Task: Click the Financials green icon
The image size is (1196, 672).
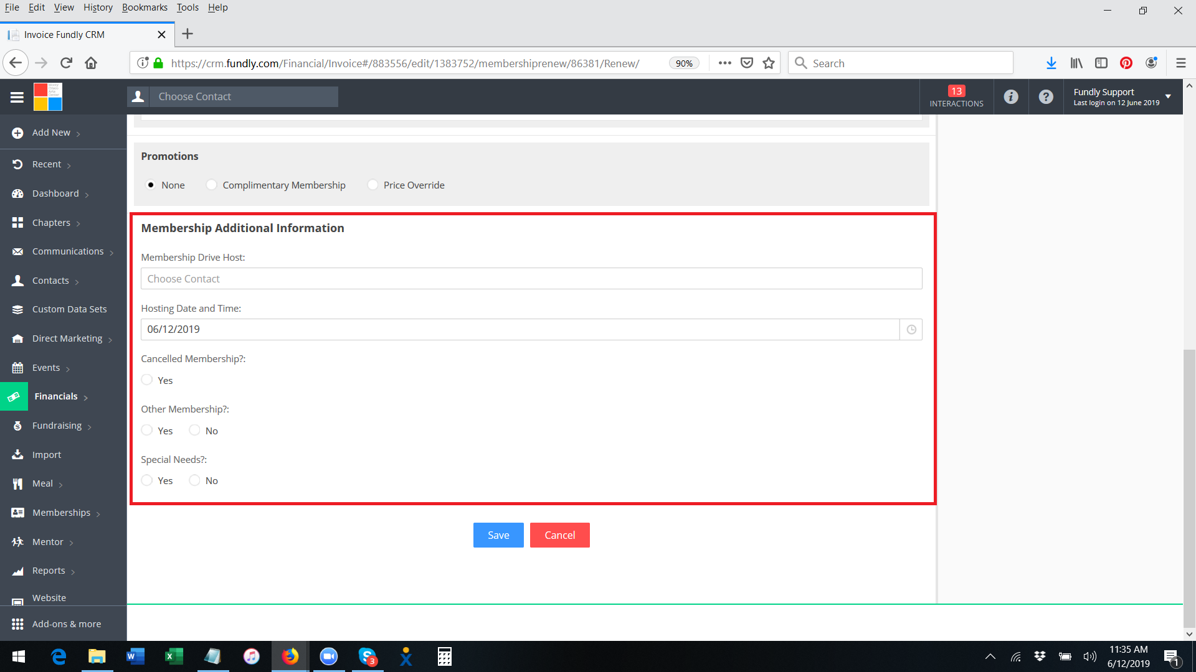Action: pyautogui.click(x=14, y=396)
